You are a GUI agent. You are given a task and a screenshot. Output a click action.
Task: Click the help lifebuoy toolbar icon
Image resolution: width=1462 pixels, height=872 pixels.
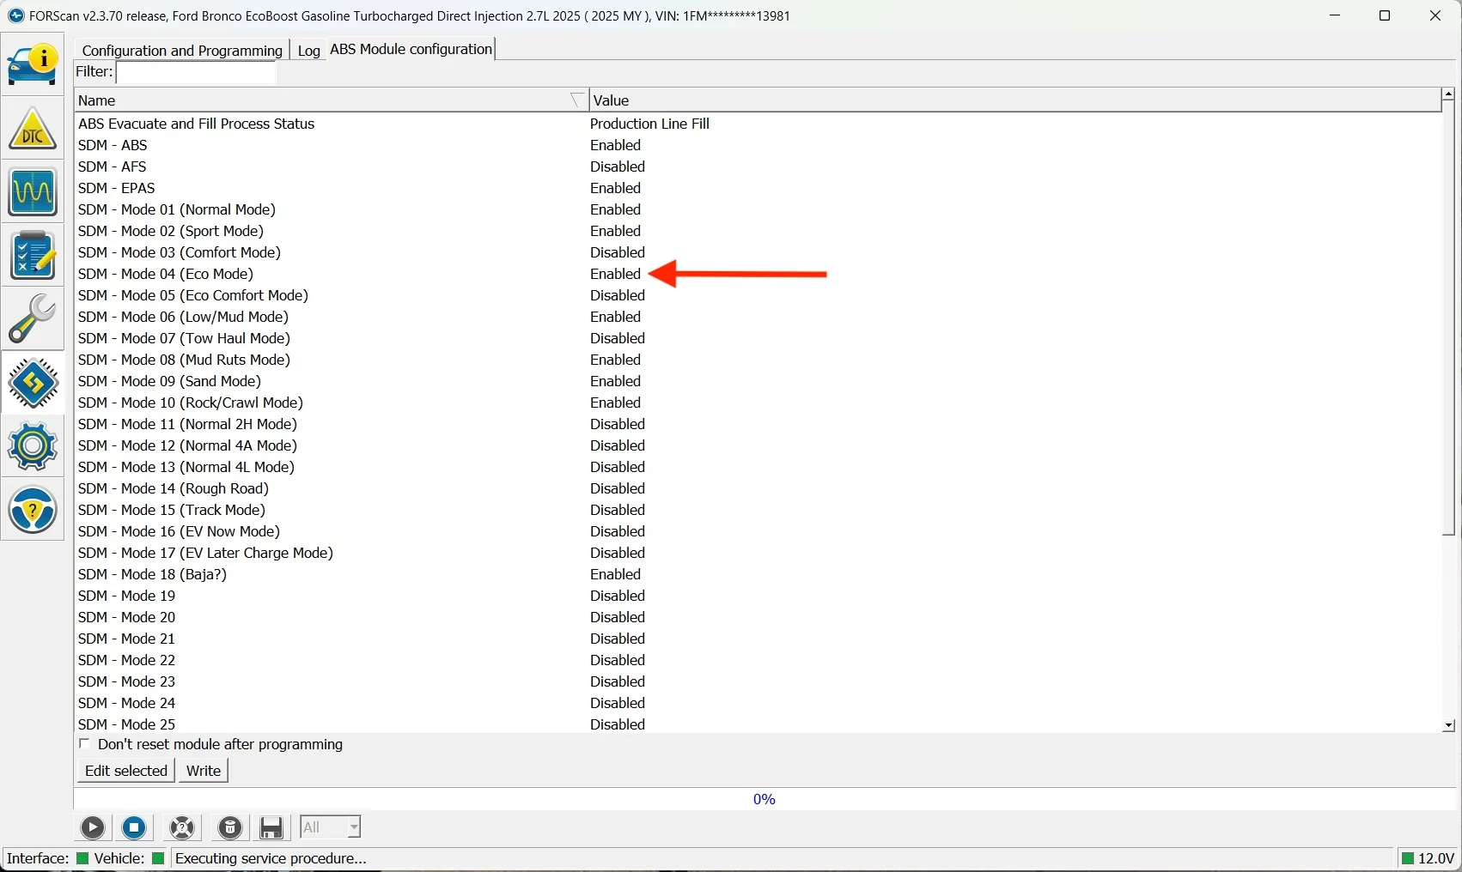[x=182, y=827]
